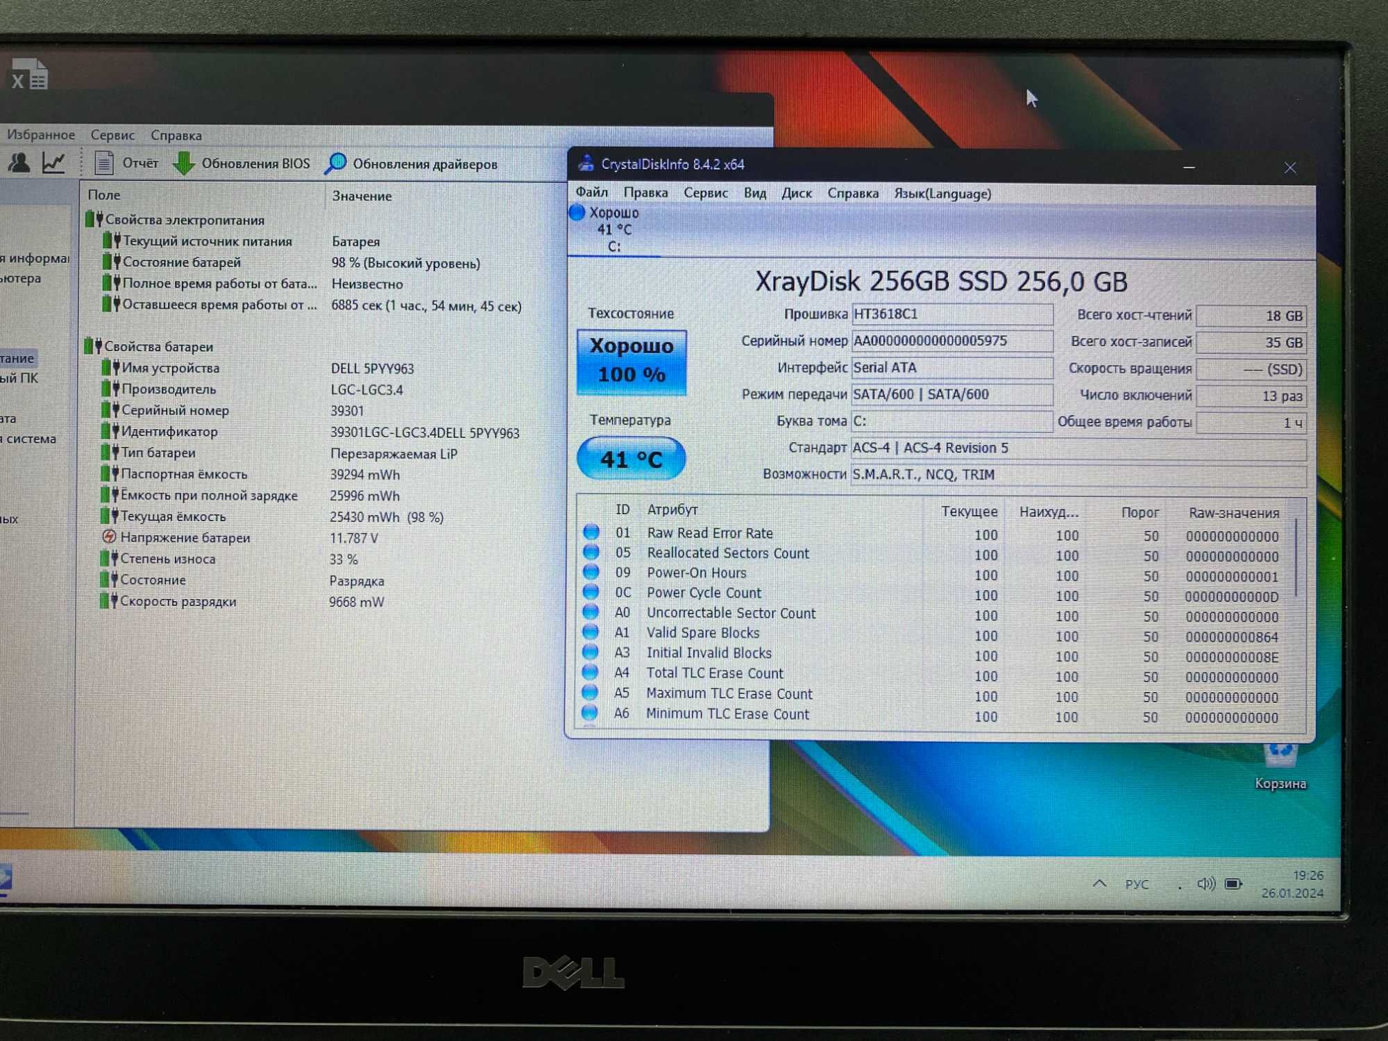Click the Число включений value 13 раз

tap(1251, 396)
